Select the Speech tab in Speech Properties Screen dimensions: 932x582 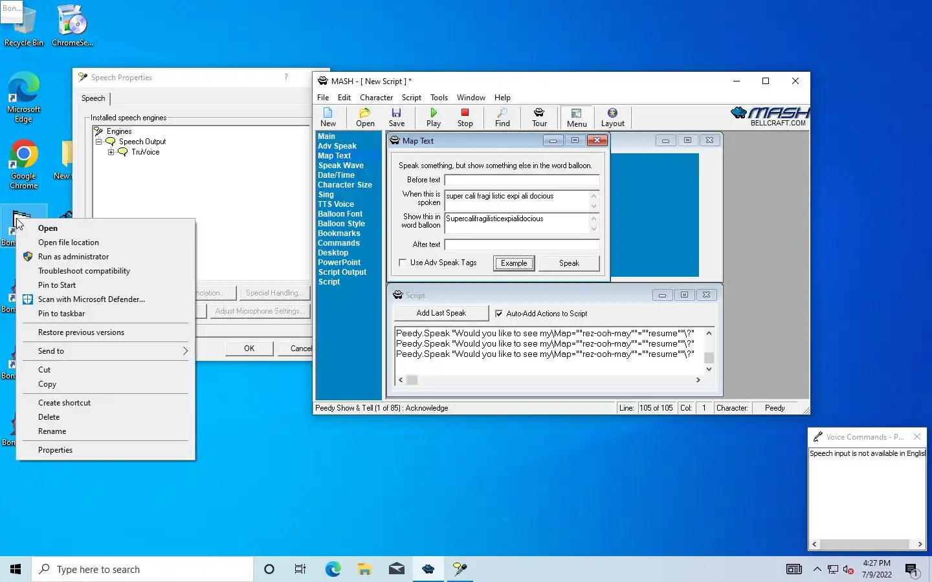point(93,98)
